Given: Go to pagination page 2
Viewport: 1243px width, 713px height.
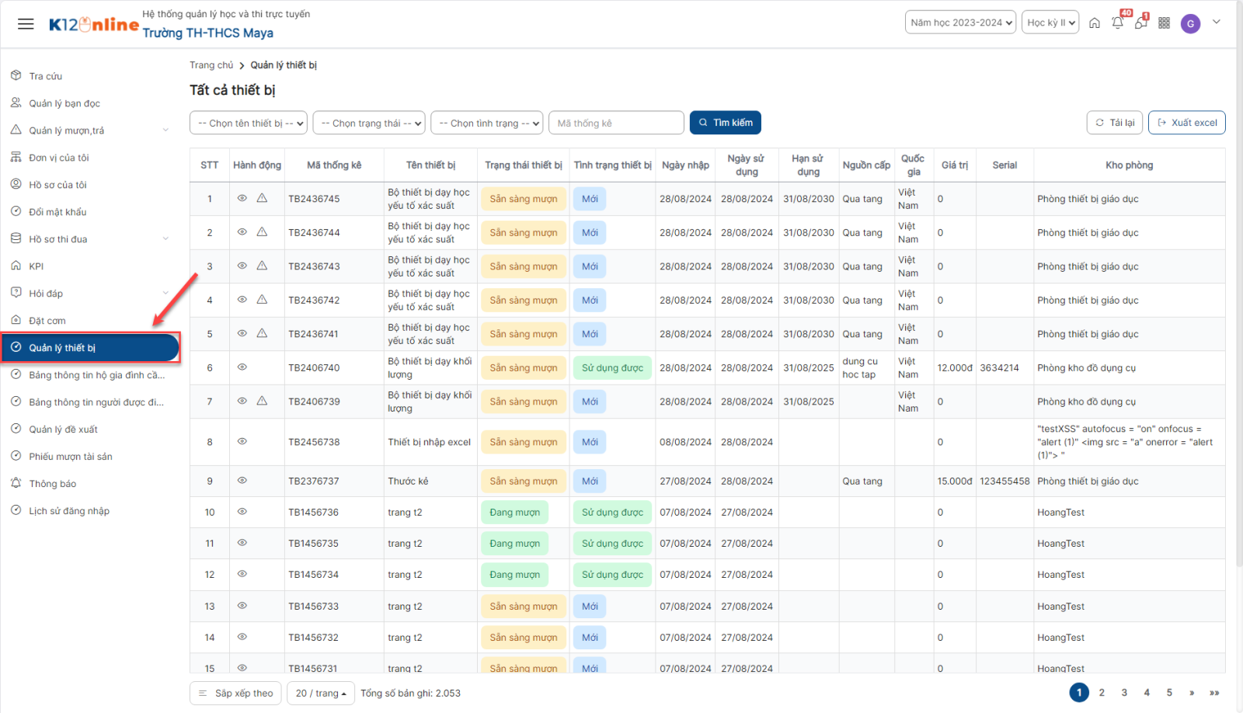Looking at the screenshot, I should (1102, 692).
